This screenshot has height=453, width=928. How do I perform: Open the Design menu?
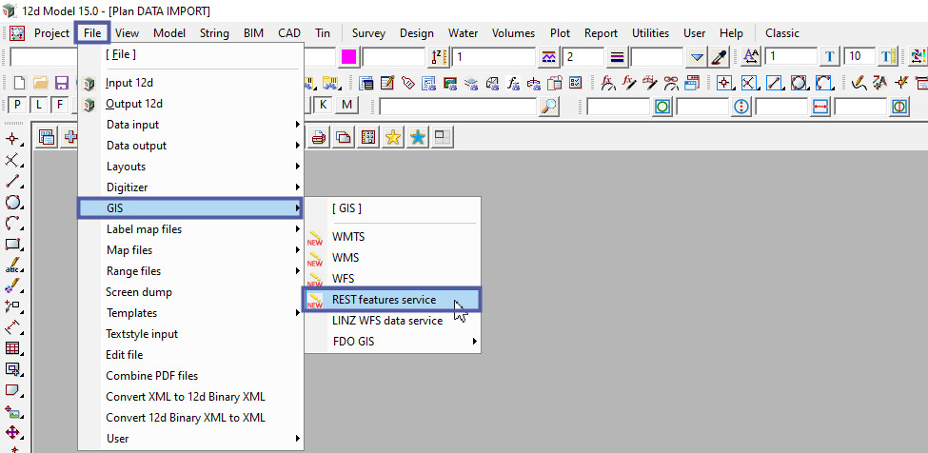[x=417, y=33]
